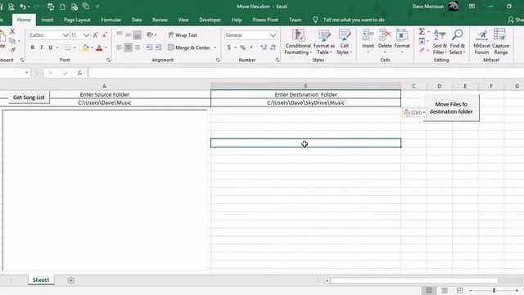Click the Increase Indent icon
This screenshot has width=524, height=295.
[158, 48]
